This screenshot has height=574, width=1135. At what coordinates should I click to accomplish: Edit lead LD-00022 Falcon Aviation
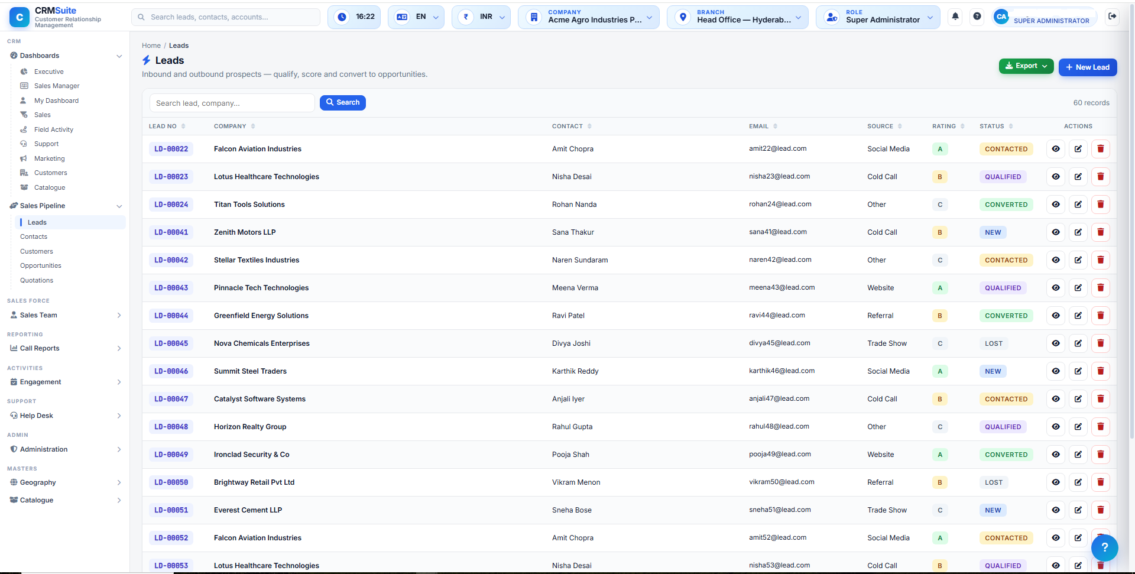pyautogui.click(x=1078, y=149)
